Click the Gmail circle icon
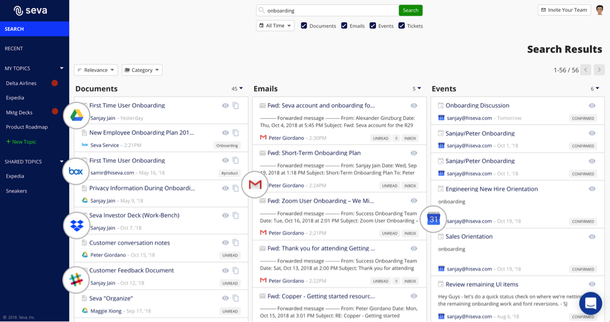610x322 pixels. (x=255, y=184)
